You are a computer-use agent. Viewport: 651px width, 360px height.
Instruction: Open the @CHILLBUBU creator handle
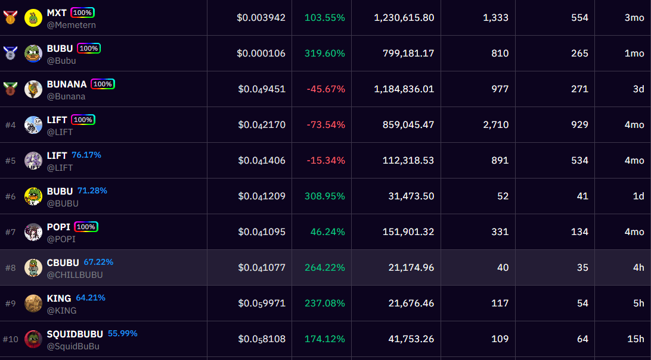click(75, 275)
